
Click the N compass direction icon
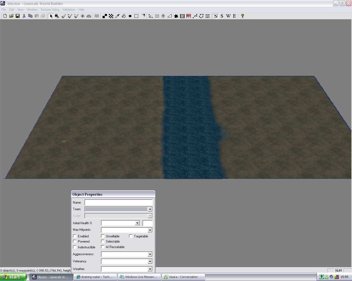tap(216, 16)
